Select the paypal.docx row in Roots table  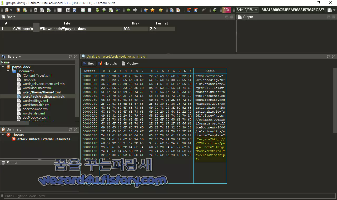[x=87, y=29]
